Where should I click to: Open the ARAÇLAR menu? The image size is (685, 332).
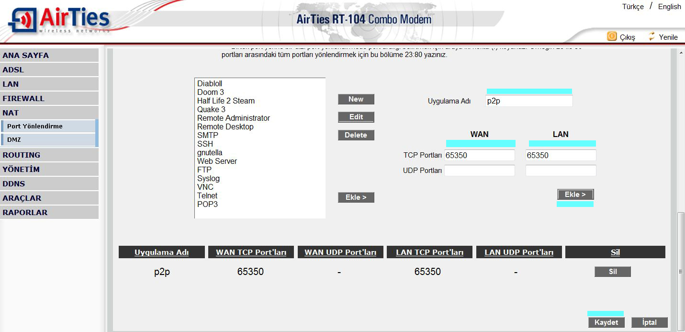point(49,198)
